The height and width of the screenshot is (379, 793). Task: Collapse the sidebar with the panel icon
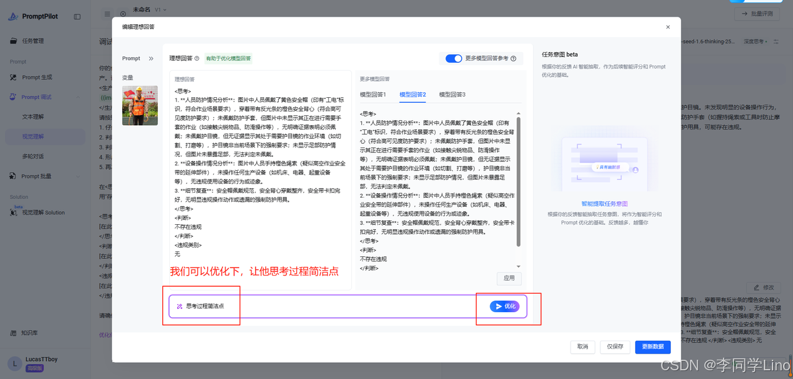[x=77, y=17]
